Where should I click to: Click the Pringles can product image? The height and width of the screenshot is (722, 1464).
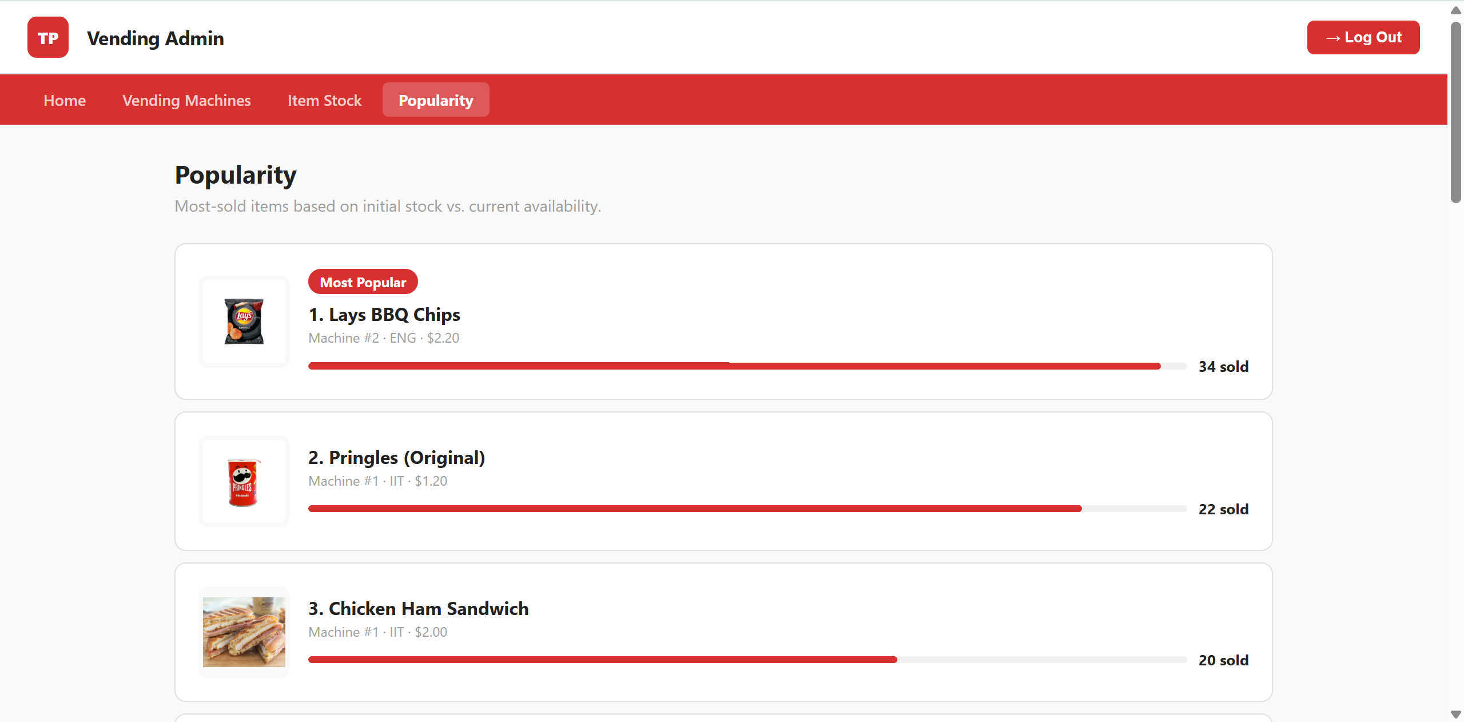(244, 481)
